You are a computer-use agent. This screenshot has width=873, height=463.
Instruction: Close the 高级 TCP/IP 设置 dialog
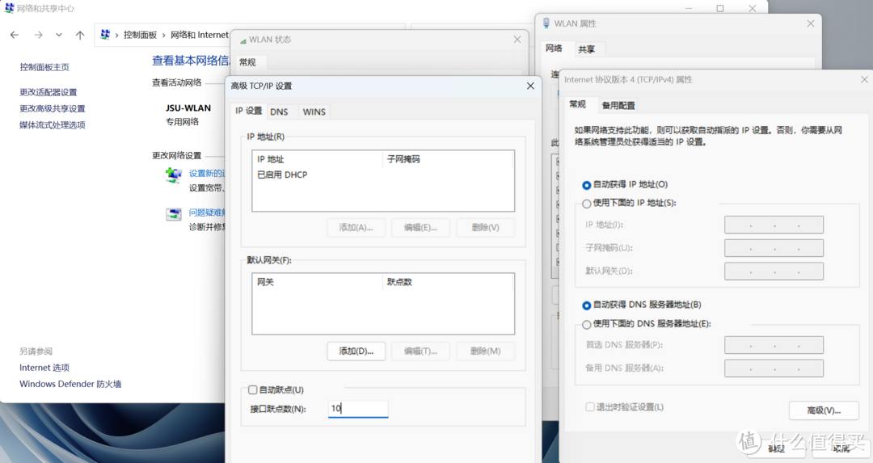tap(530, 86)
